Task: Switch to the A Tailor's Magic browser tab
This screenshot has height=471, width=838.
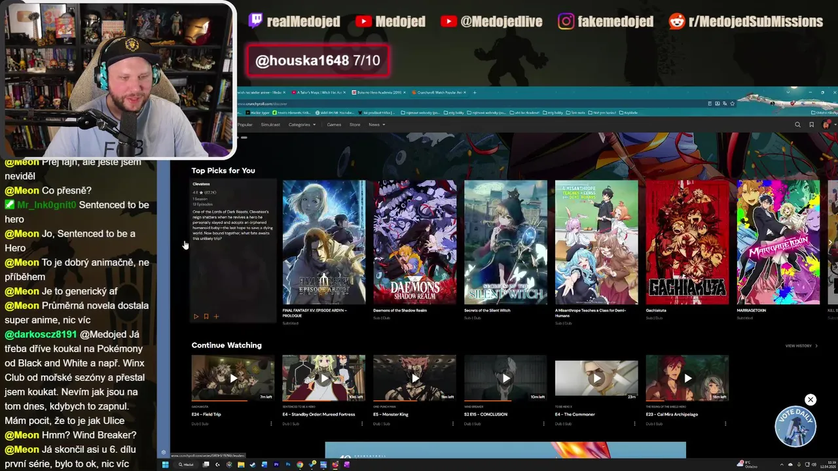Action: pos(318,92)
